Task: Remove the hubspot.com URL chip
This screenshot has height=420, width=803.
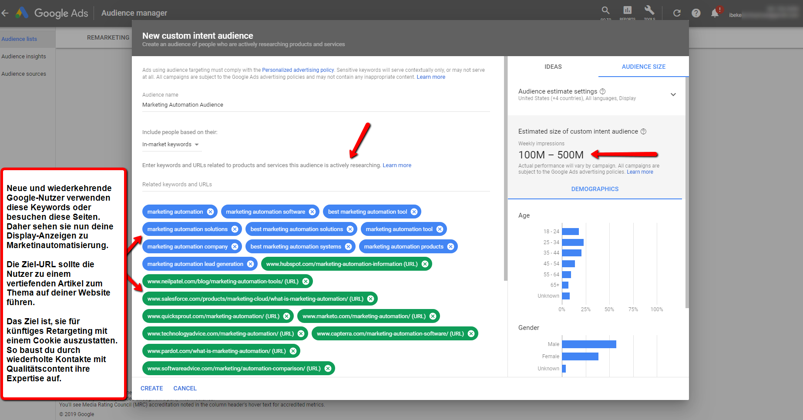Action: 425,264
